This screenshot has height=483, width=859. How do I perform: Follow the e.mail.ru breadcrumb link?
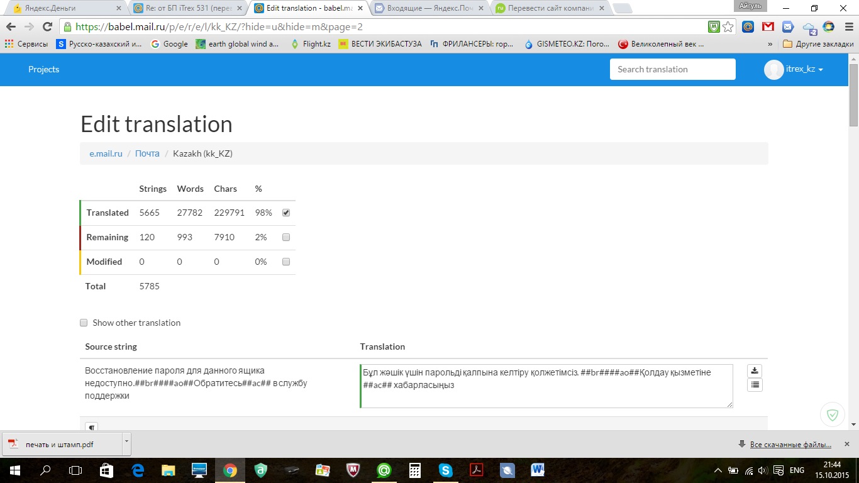106,153
